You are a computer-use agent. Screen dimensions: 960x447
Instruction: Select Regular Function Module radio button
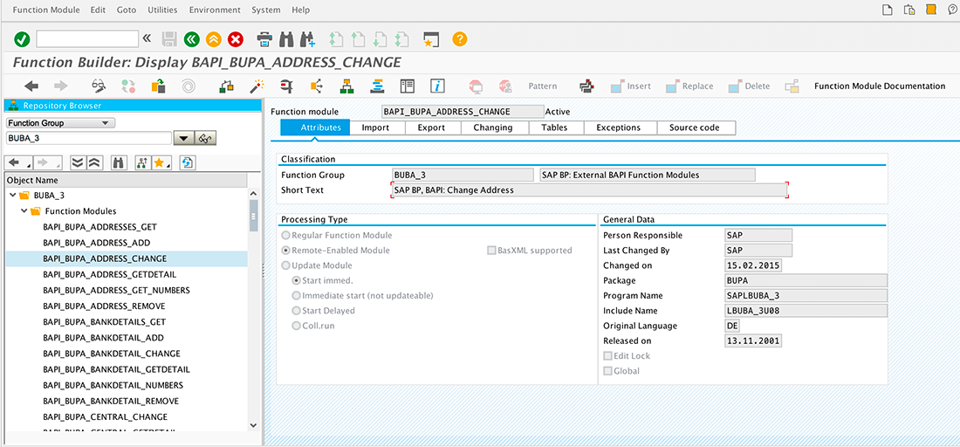coord(285,236)
